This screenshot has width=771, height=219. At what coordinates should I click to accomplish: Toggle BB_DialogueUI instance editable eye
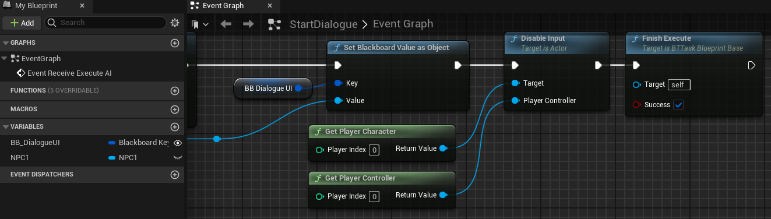click(x=178, y=142)
